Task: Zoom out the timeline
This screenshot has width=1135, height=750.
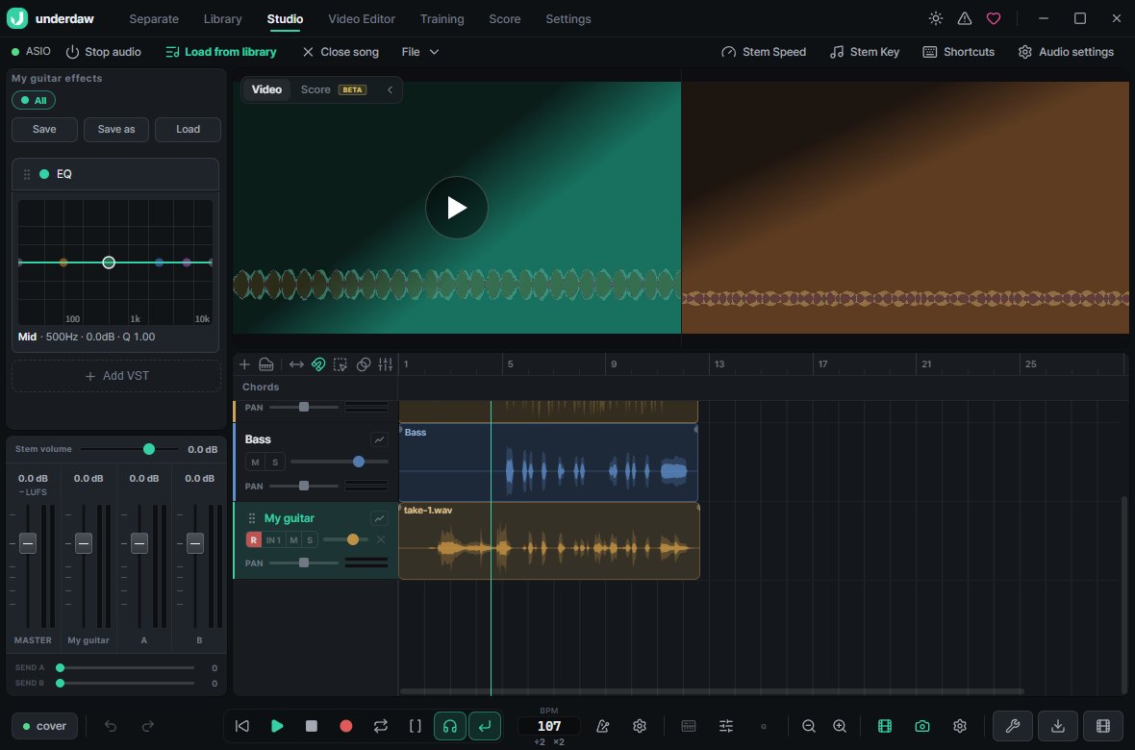Action: pos(809,726)
